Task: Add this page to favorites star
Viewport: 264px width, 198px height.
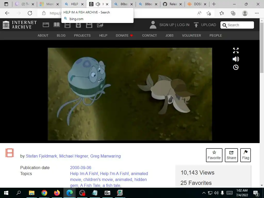Action: point(209,13)
